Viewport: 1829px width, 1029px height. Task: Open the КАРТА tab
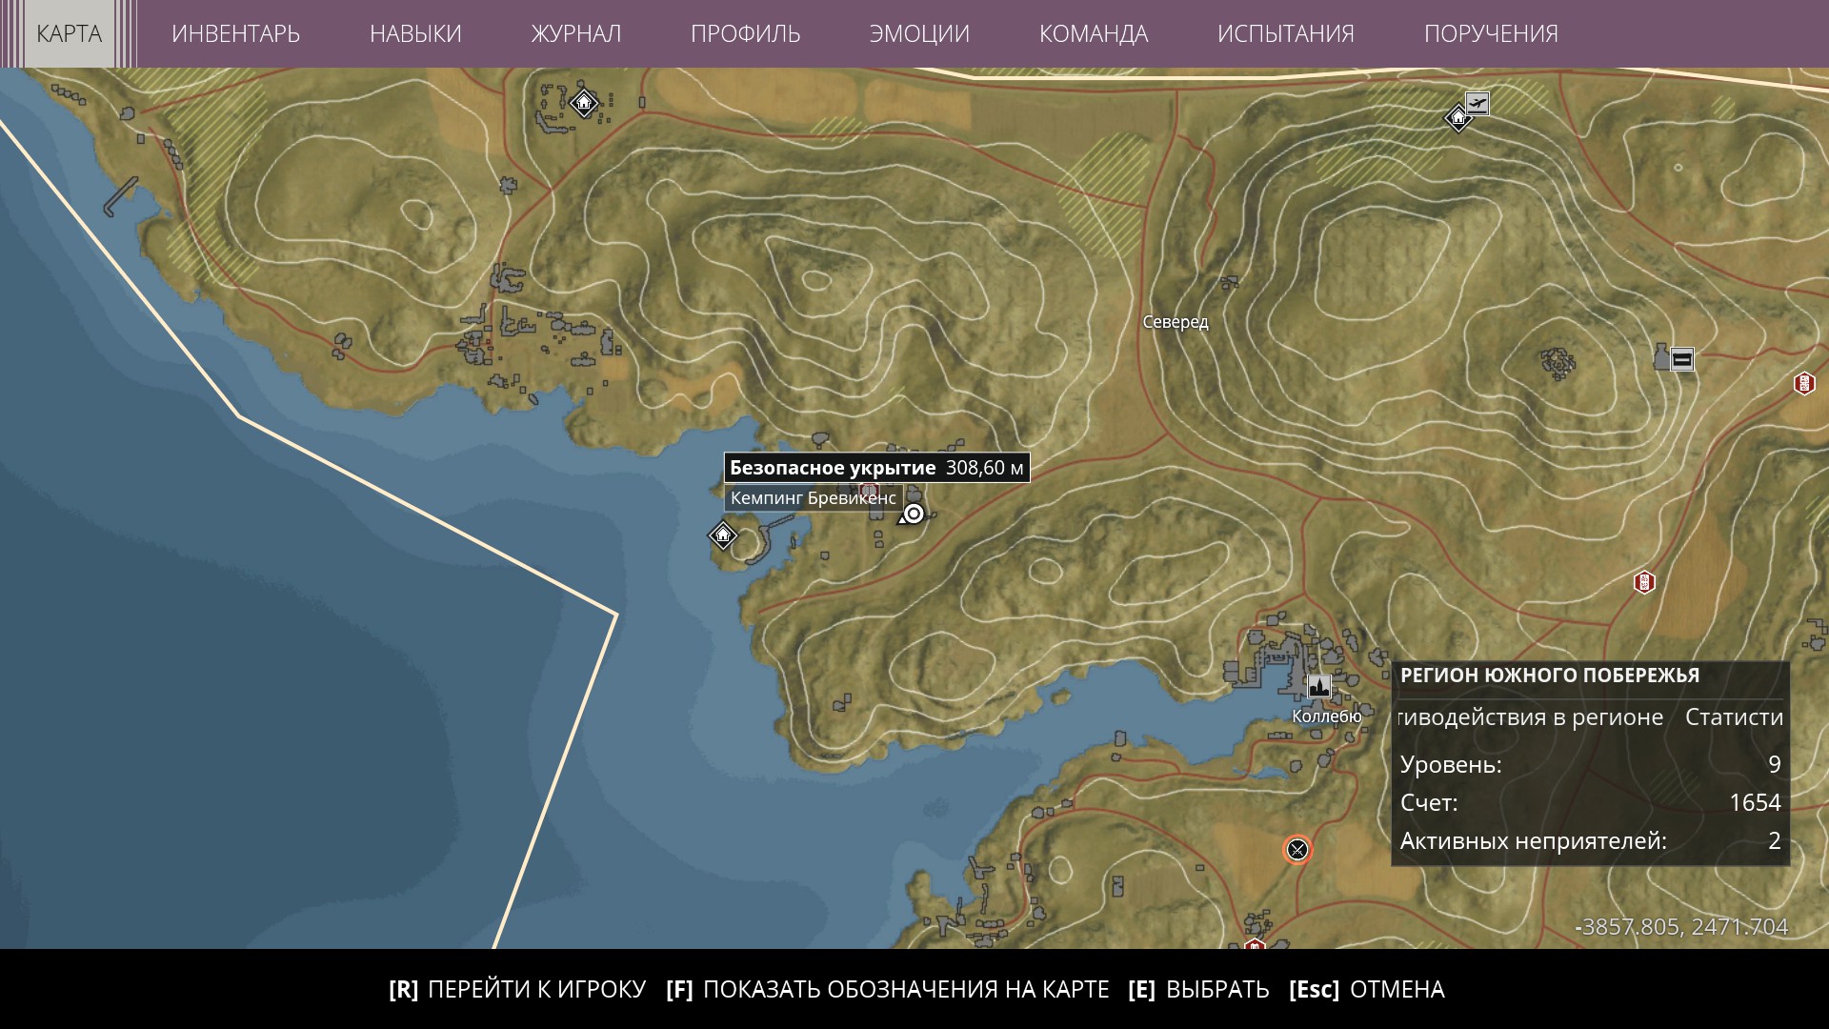pos(69,33)
